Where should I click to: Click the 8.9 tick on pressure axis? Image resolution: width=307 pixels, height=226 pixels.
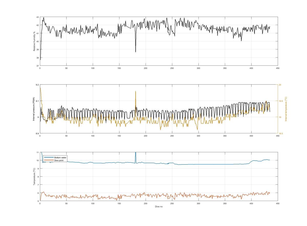pyautogui.click(x=37, y=133)
